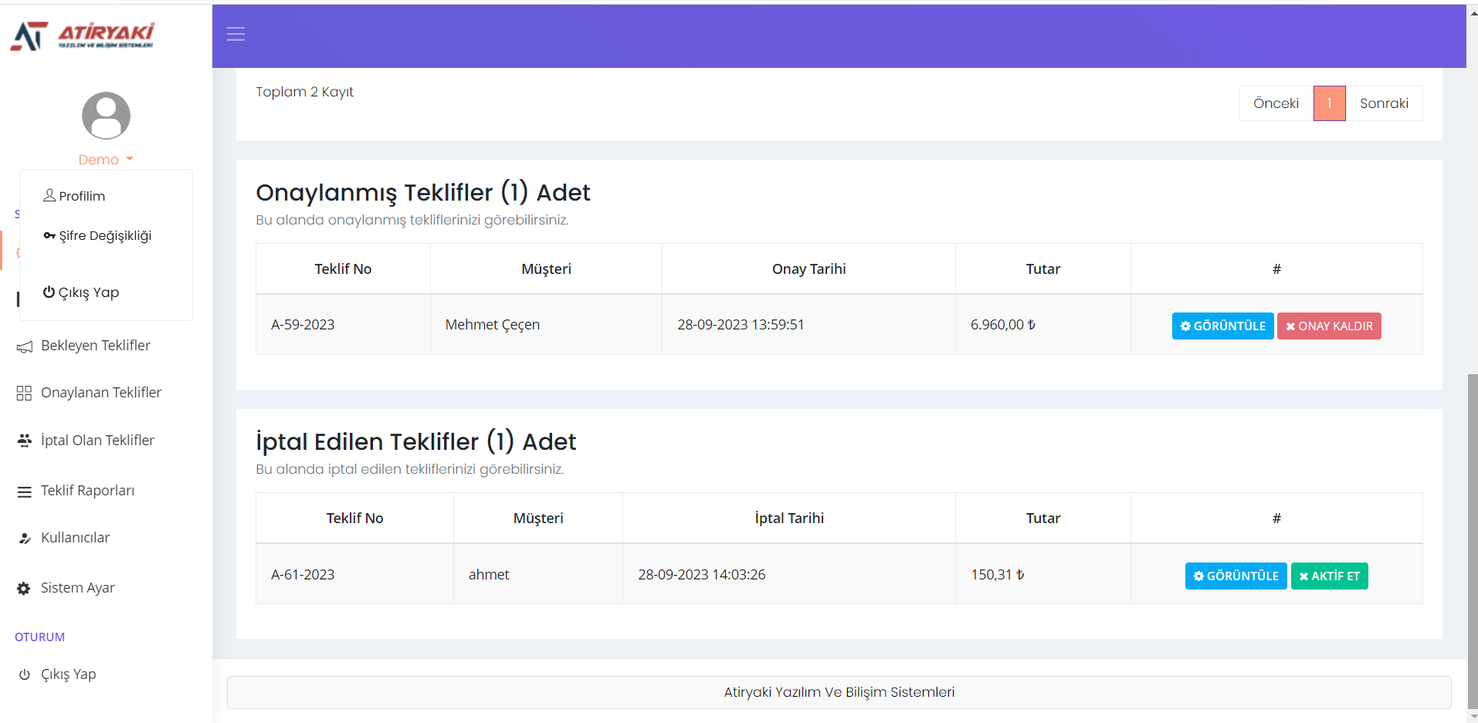Viewport: 1478px width, 723px height.
Task: Click the megaphone icon for Bekleyen Teklifler
Action: [x=25, y=346]
